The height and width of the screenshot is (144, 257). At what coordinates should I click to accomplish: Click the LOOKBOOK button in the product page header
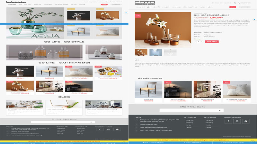(245, 7)
